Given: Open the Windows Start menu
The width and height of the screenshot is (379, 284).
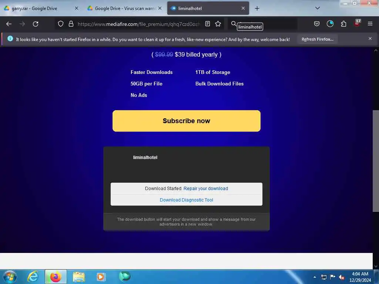Looking at the screenshot, I should tap(10, 277).
